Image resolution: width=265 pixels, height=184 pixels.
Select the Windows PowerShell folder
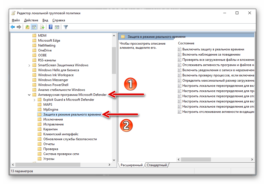pyautogui.click(x=53, y=85)
